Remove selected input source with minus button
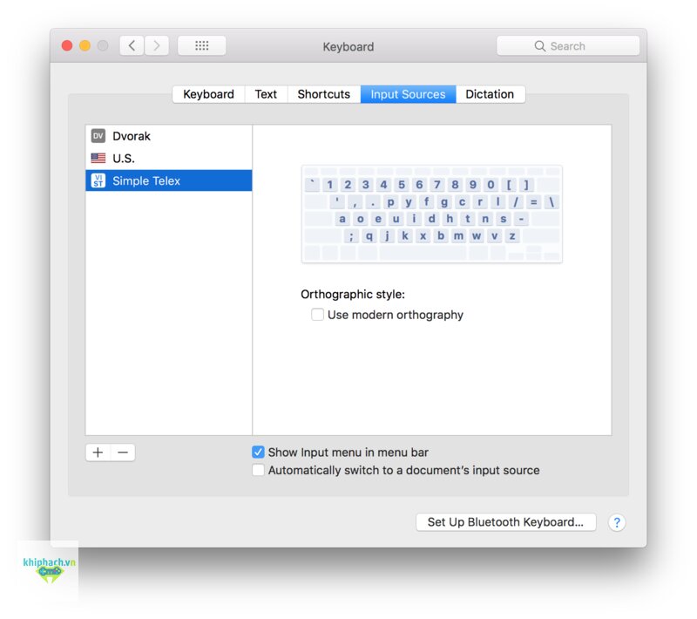697x619 pixels. click(x=123, y=452)
